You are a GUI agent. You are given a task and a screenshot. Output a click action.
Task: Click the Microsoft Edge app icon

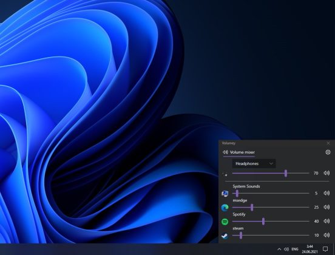click(225, 208)
